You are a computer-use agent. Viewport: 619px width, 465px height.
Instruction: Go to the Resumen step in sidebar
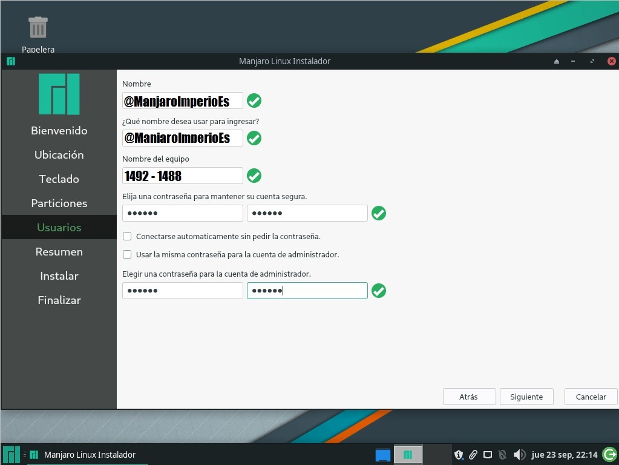pos(59,252)
